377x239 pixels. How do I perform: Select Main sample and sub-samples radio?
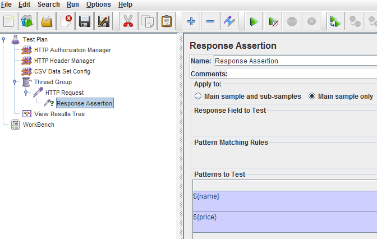pyautogui.click(x=198, y=96)
